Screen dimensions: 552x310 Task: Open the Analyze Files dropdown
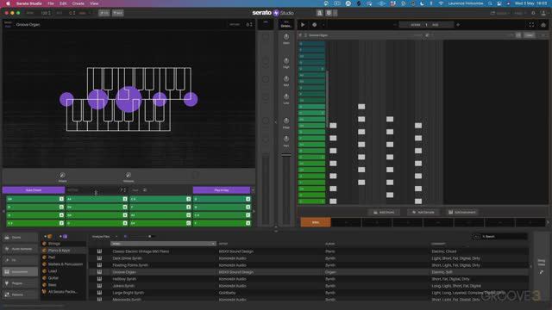[104, 237]
